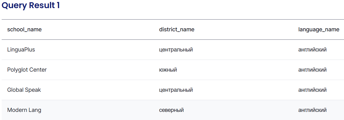Image resolution: width=344 pixels, height=120 pixels.
Task: Click the Query Result 1 heading
Action: coord(31,6)
